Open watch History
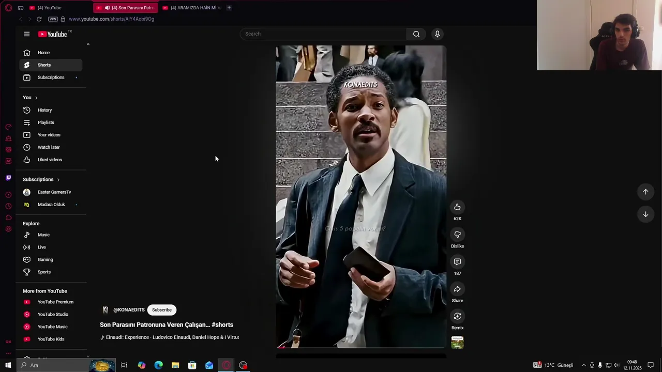Viewport: 662px width, 372px height. [x=51, y=110]
